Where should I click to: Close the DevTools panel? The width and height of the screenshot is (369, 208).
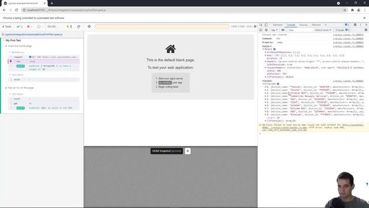pos(366,25)
